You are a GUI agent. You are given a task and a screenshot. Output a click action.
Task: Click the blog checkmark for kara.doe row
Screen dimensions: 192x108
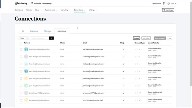pyautogui.click(x=123, y=57)
